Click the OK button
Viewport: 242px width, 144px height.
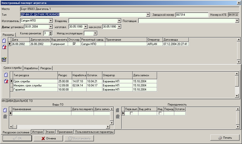coord(17,138)
